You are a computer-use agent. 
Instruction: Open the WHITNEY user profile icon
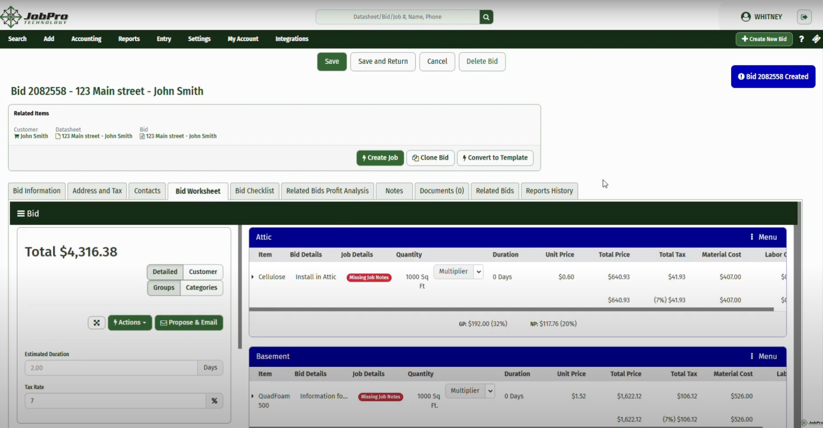[745, 17]
